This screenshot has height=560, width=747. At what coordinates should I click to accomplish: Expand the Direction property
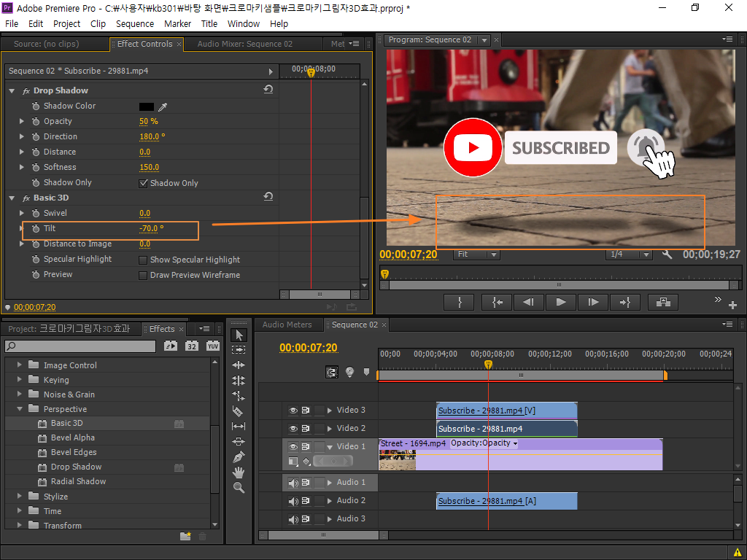pyautogui.click(x=21, y=136)
